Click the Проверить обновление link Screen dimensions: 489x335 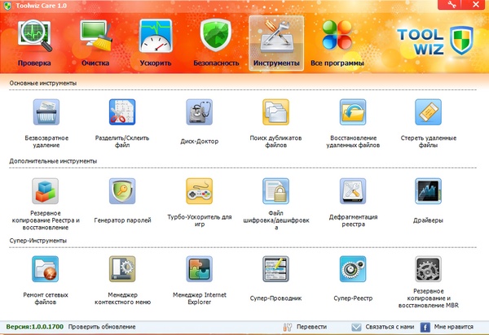point(102,326)
